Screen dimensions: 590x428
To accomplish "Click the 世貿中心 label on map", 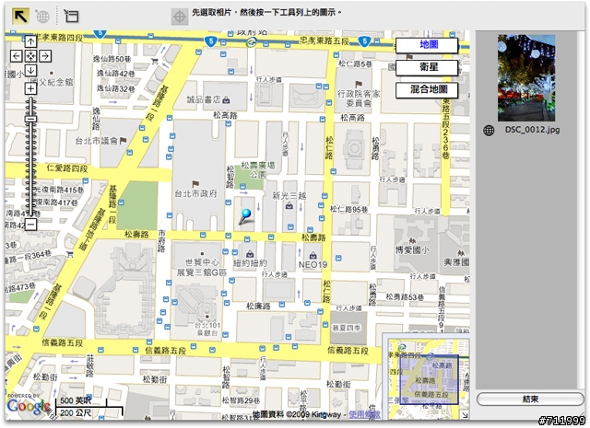I will pos(202,262).
